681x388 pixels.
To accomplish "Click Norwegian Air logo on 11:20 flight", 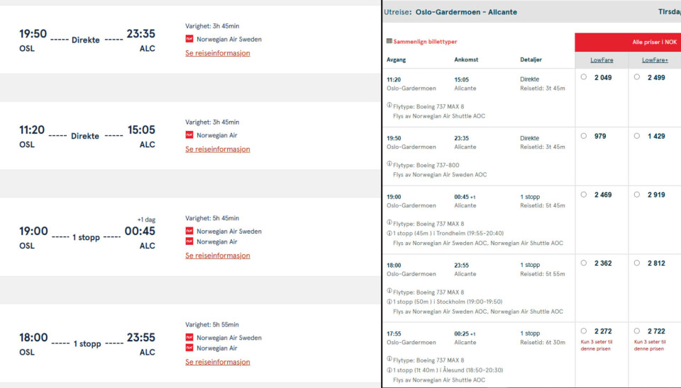I will (x=189, y=135).
